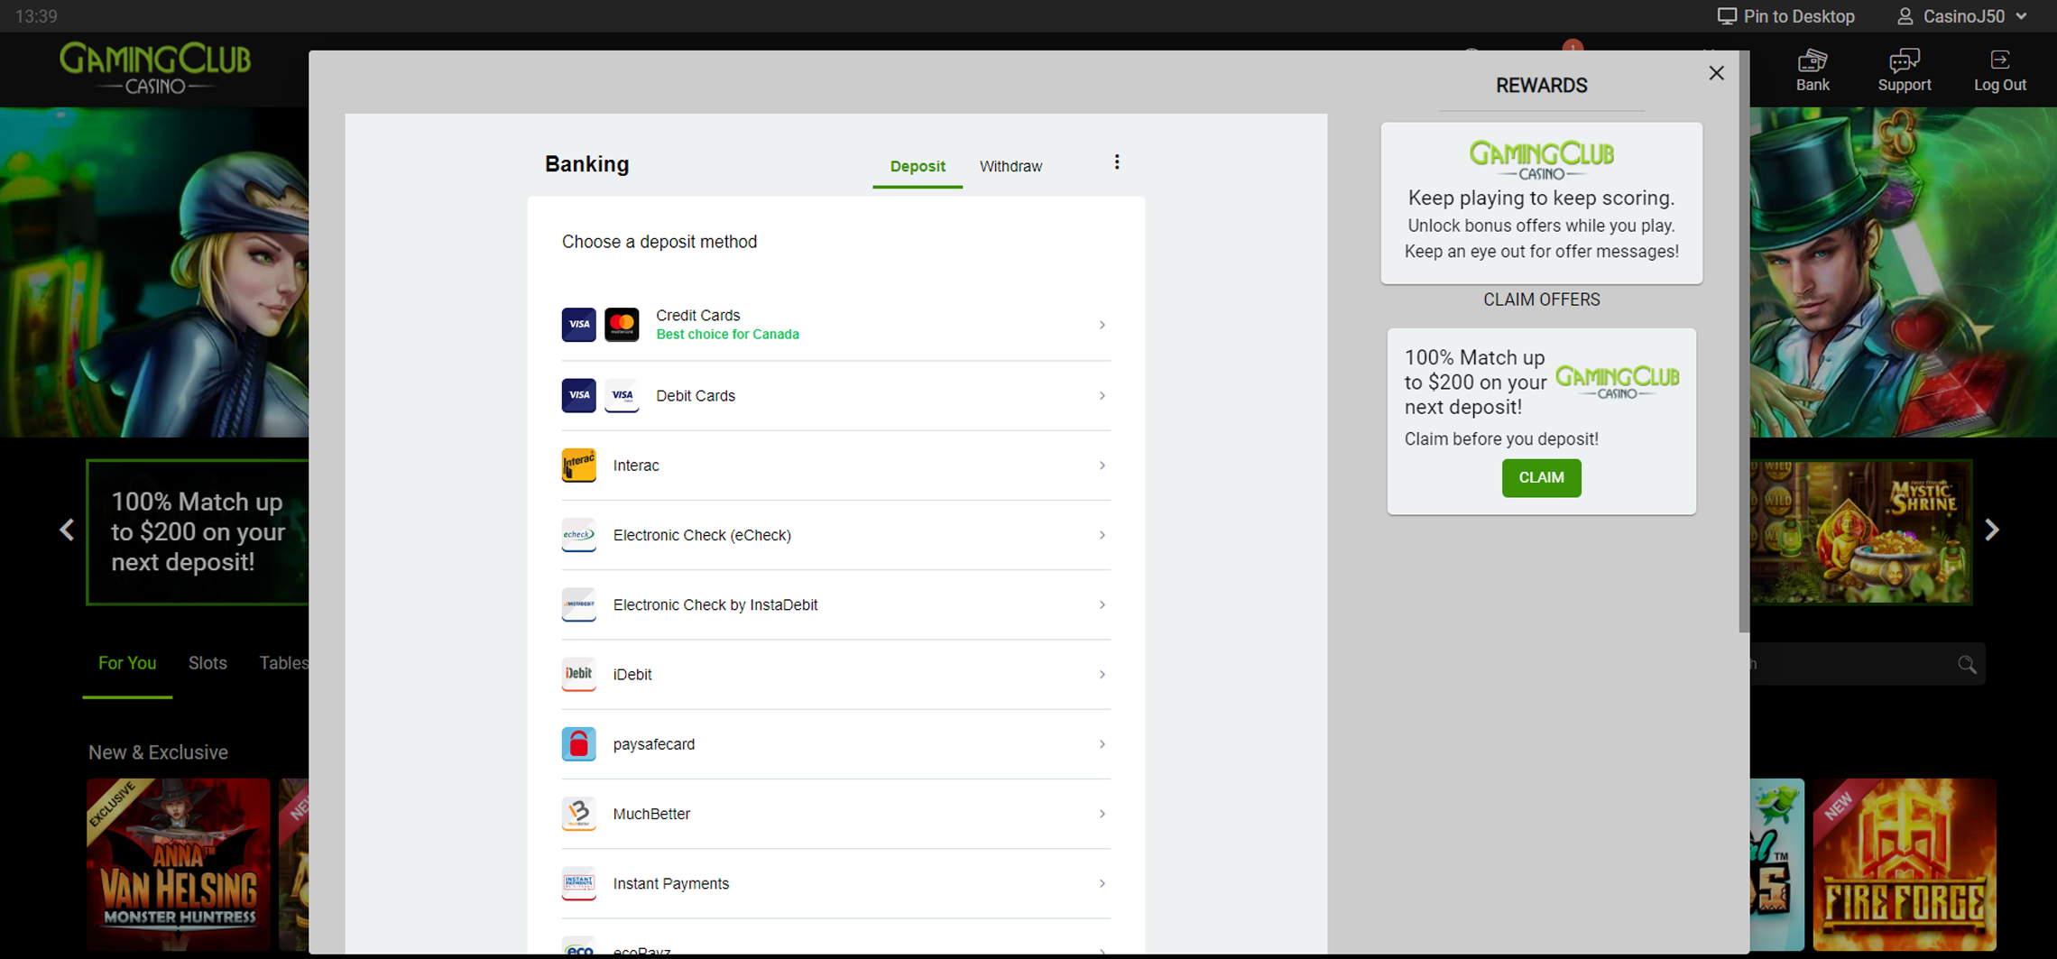
Task: Click Gaming Club logo in rewards card
Action: point(1541,161)
